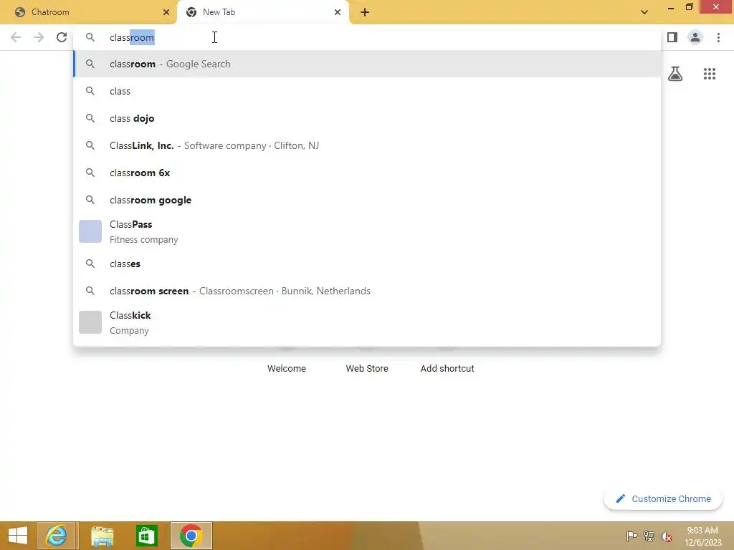Open Action Center flag icon

[x=631, y=536]
